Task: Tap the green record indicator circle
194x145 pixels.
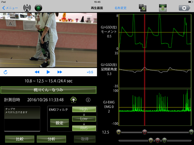Action: 38,8
